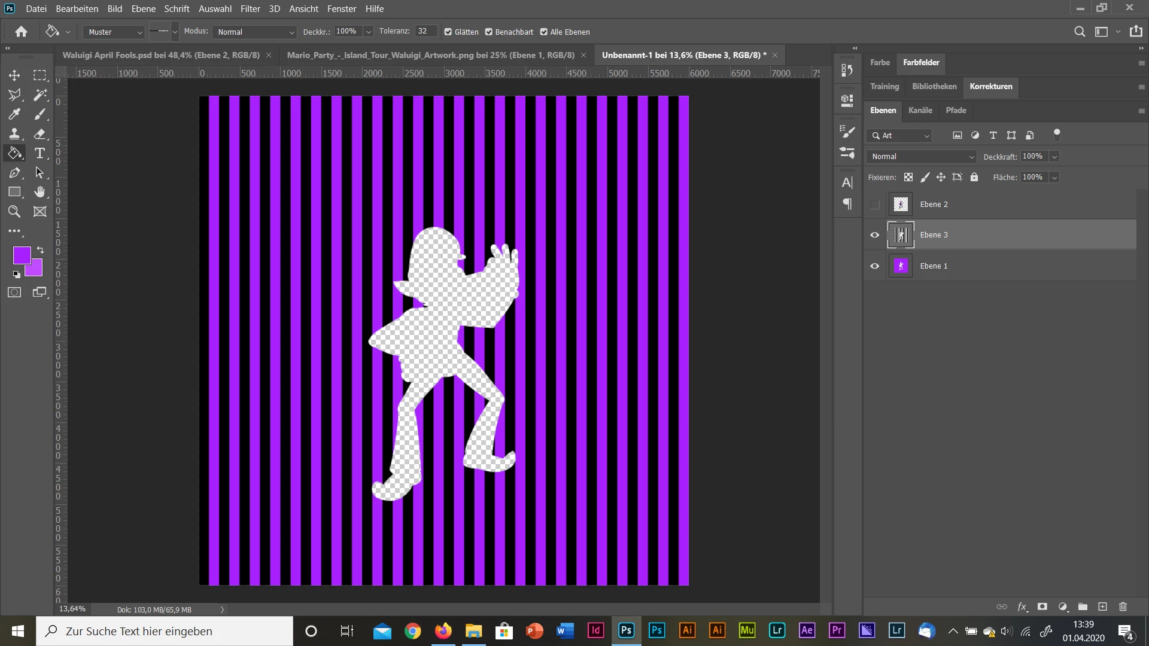The width and height of the screenshot is (1149, 646).
Task: Select the Eyedropper tool
Action: tap(14, 114)
